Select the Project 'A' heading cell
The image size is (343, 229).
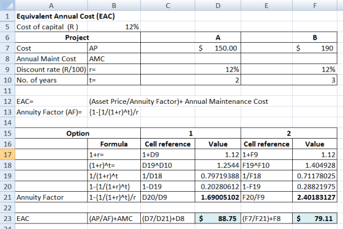coord(218,37)
